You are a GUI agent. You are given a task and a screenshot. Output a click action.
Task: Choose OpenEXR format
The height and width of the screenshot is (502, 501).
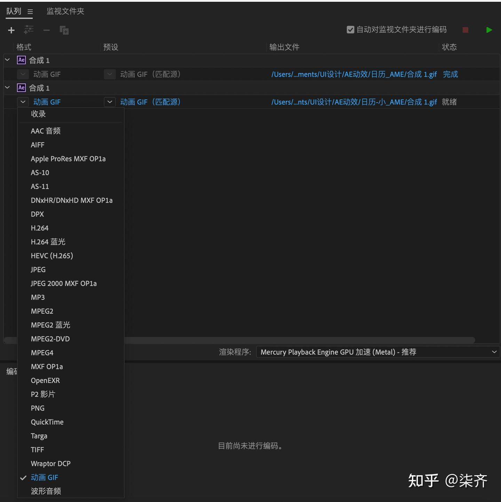click(71, 381)
